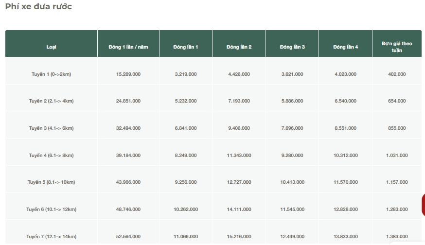425x245 pixels.
Task: Select the "Tuyến 3 (4.1-> 6km)" row label
Action: pyautogui.click(x=51, y=128)
